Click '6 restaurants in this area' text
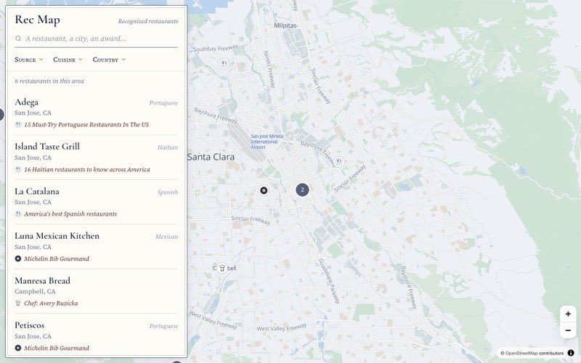 point(49,81)
